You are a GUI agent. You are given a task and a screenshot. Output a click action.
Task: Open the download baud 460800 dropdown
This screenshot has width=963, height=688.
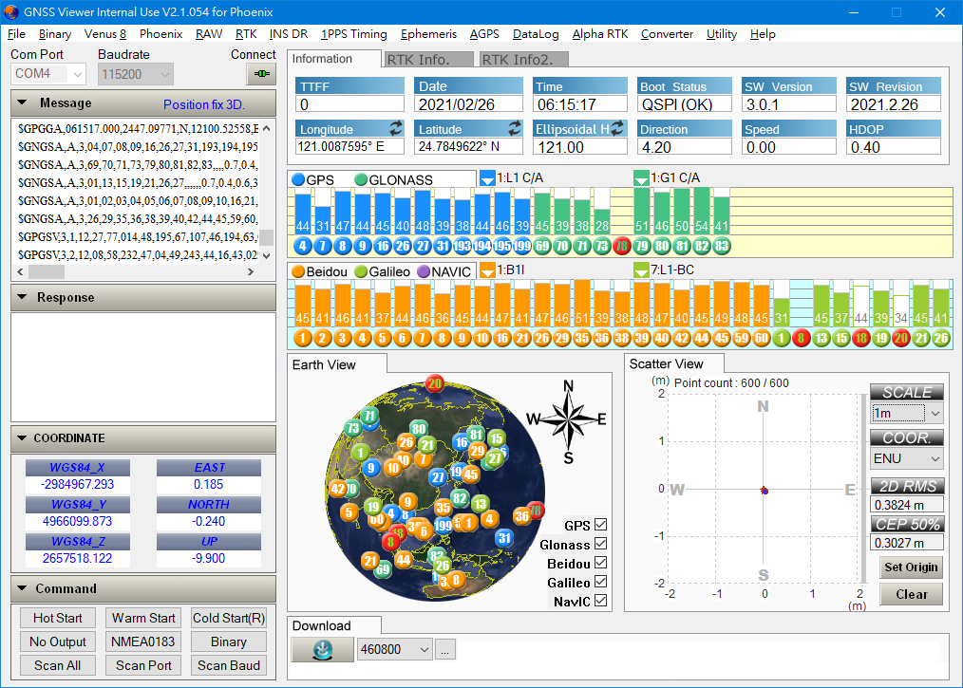point(394,649)
